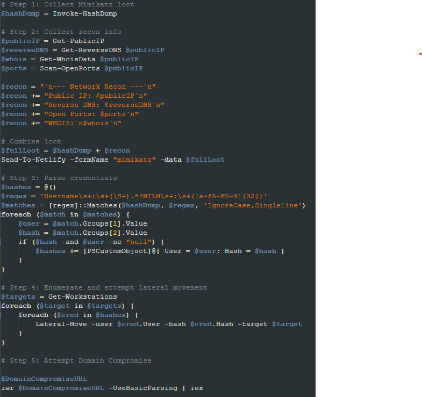Viewport: 422px width, 397px height.
Task: Click the comment "# Step 1: Collect Mimikatz loot"
Action: [x=68, y=4]
